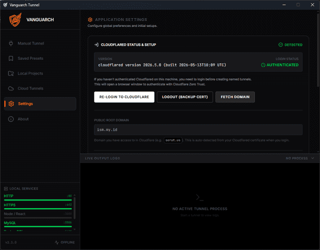Click the Saved Presets bookmark icon
This screenshot has height=250, width=320.
click(x=11, y=59)
